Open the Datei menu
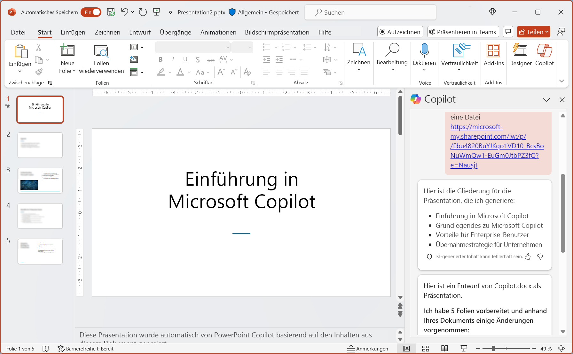 coord(18,32)
